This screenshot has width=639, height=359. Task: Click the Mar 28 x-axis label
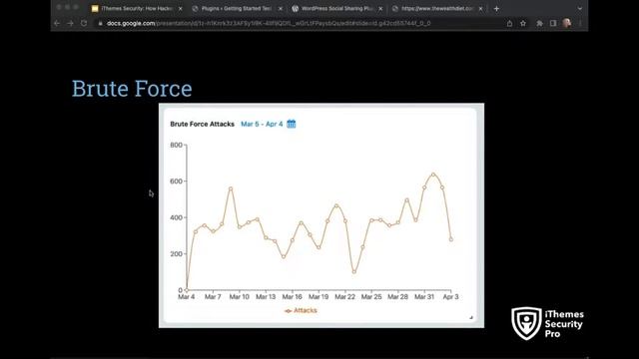[x=397, y=297]
